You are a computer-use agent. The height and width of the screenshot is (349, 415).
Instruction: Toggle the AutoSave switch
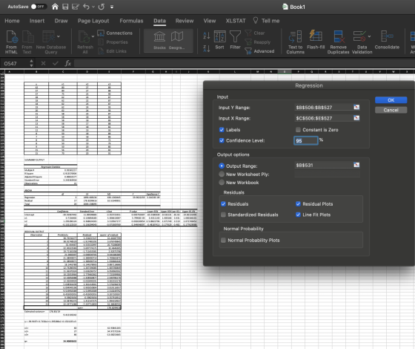click(x=39, y=7)
